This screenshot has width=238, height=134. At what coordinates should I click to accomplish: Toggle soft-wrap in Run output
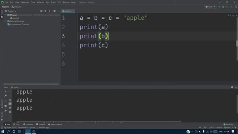tap(10, 100)
